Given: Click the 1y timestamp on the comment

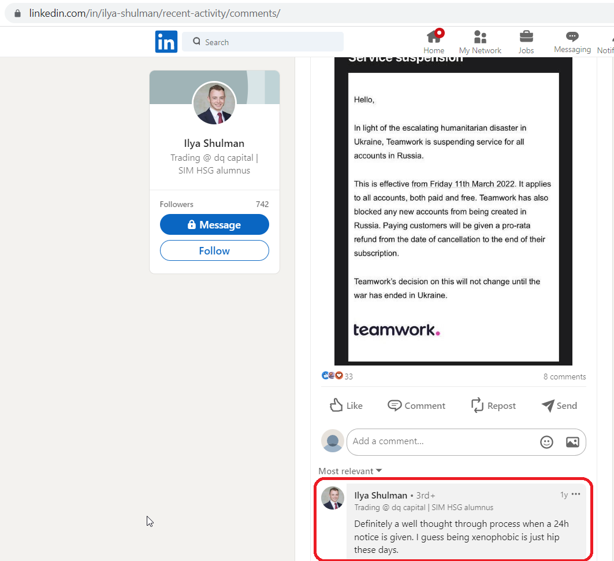Looking at the screenshot, I should coord(564,494).
